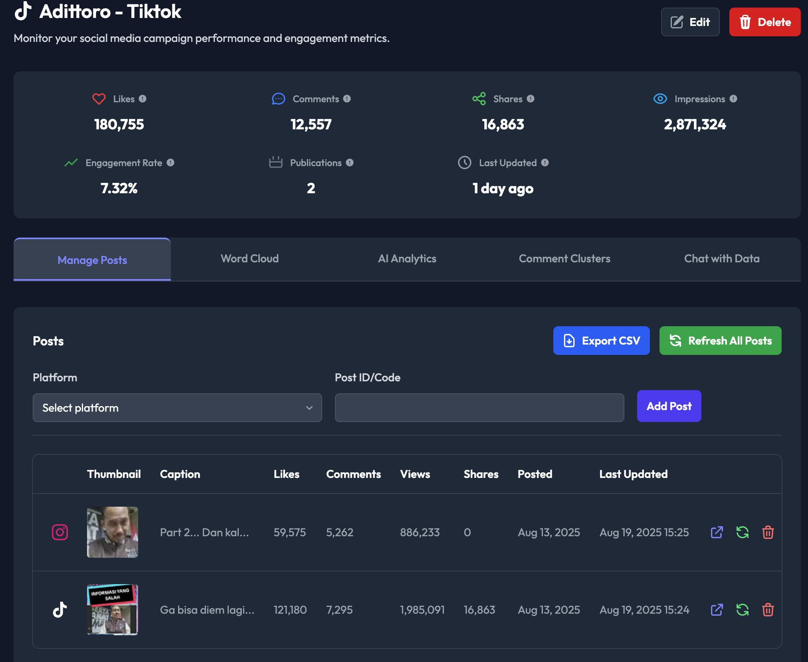Focus the Post ID/Code input field

479,408
